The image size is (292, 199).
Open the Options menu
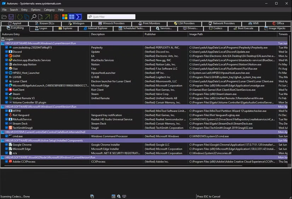click(x=35, y=10)
